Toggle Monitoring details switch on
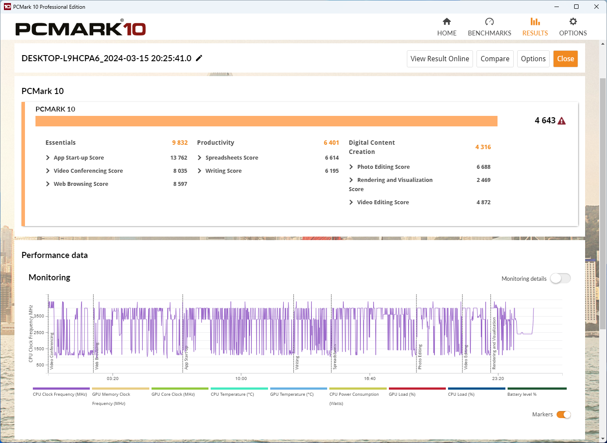The height and width of the screenshot is (443, 607). pos(560,279)
